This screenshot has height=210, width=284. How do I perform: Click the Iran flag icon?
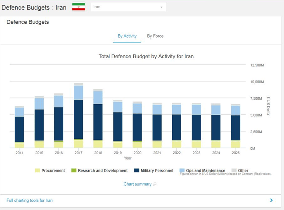pyautogui.click(x=78, y=7)
